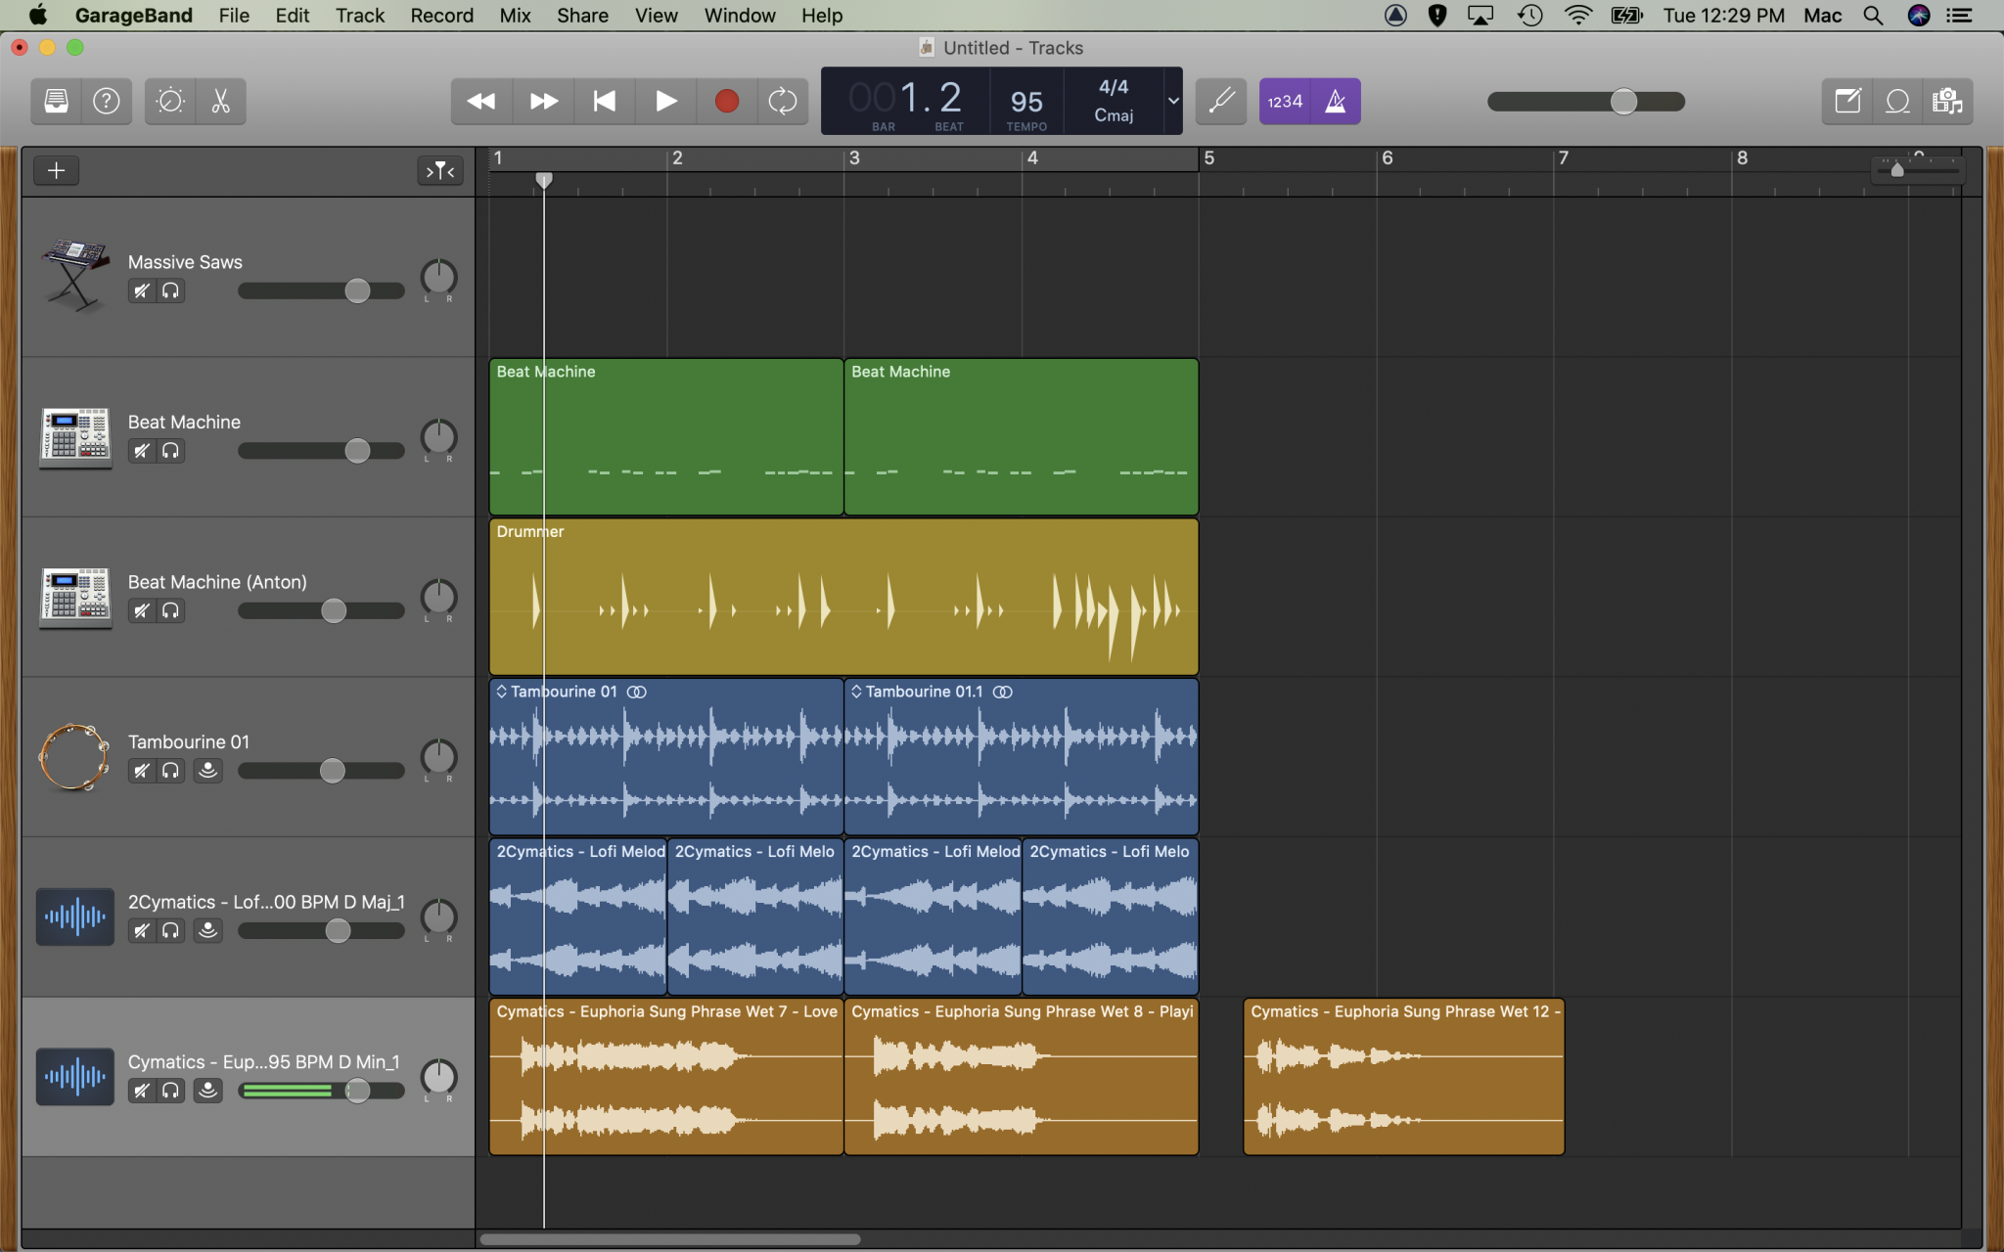Screen dimensions: 2004x1252
Task: Enable the metronome
Action: (1337, 101)
